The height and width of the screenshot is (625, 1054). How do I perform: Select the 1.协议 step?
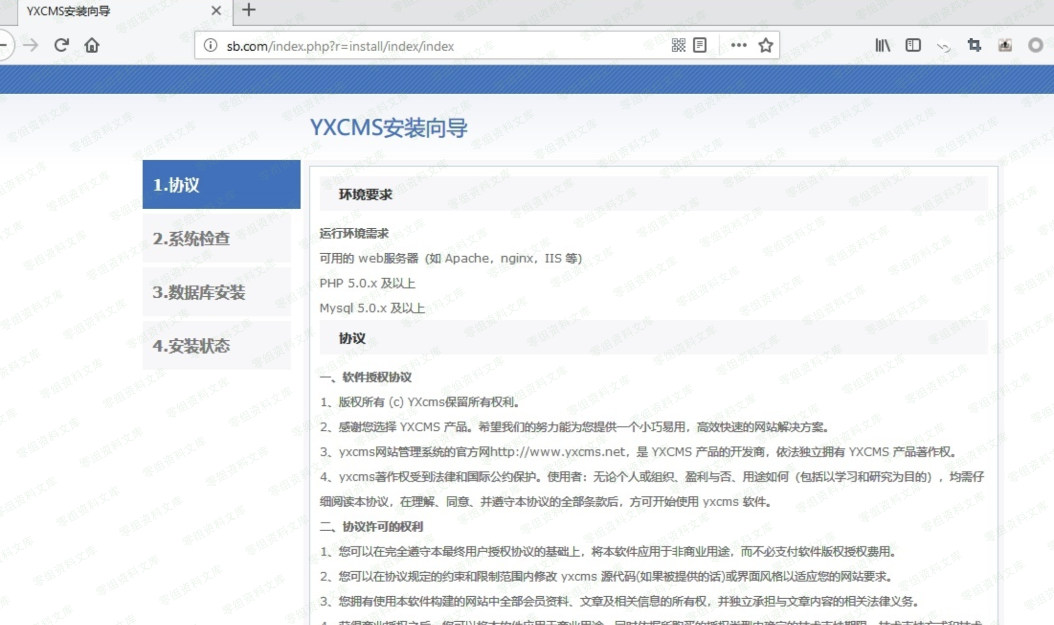coord(221,185)
